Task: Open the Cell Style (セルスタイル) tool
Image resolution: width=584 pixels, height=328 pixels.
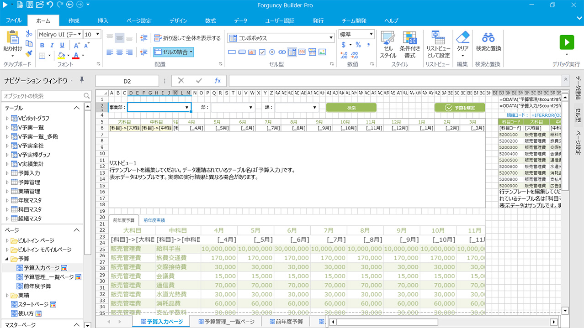Action: point(388,45)
